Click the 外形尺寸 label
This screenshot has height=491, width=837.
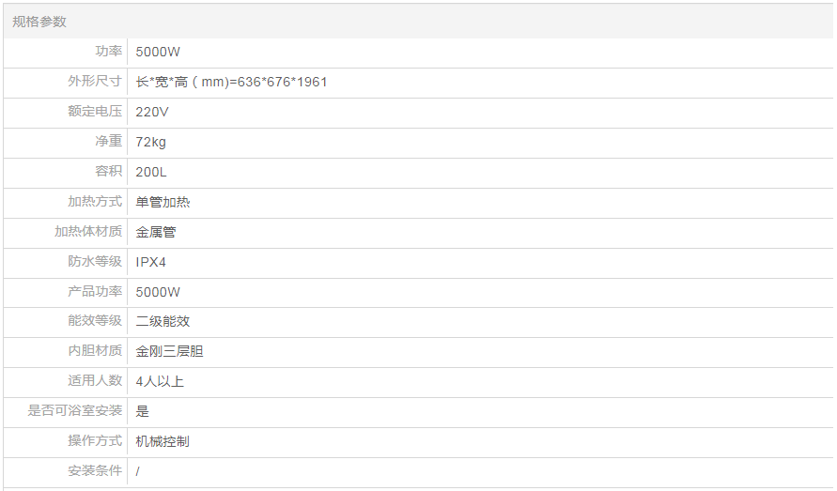[94, 82]
